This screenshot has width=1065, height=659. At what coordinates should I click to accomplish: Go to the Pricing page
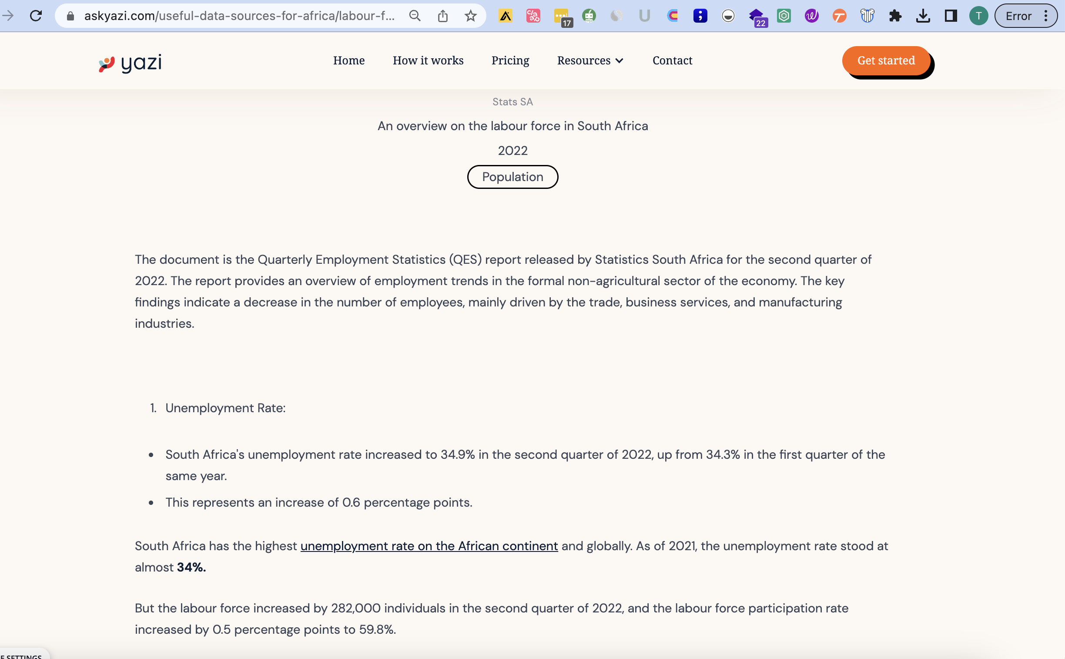(x=510, y=61)
